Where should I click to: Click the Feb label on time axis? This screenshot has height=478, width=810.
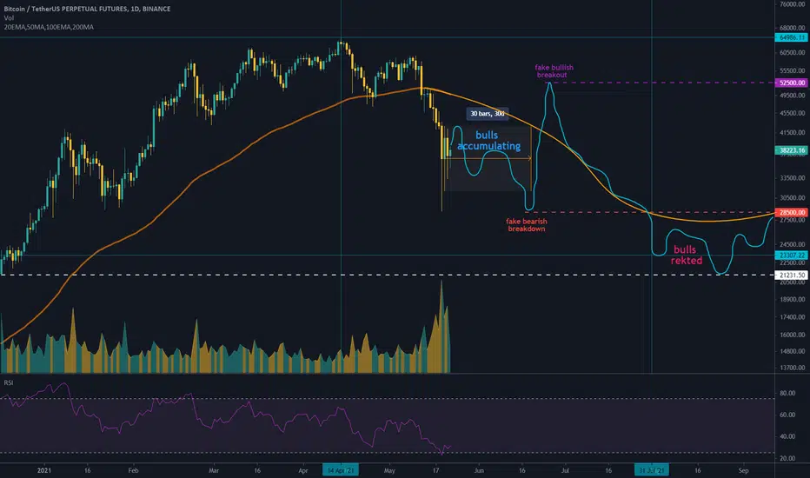point(133,471)
